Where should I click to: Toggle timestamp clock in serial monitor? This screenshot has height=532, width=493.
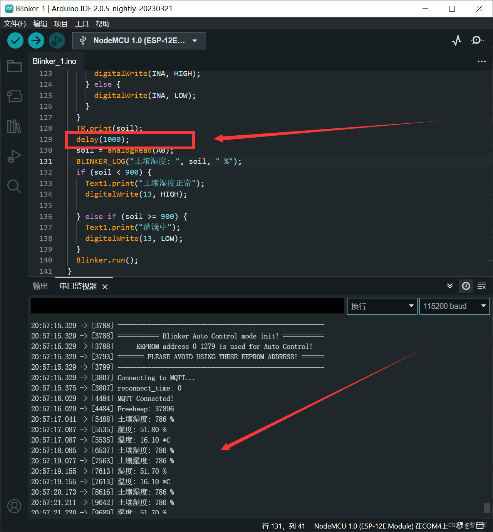click(466, 286)
